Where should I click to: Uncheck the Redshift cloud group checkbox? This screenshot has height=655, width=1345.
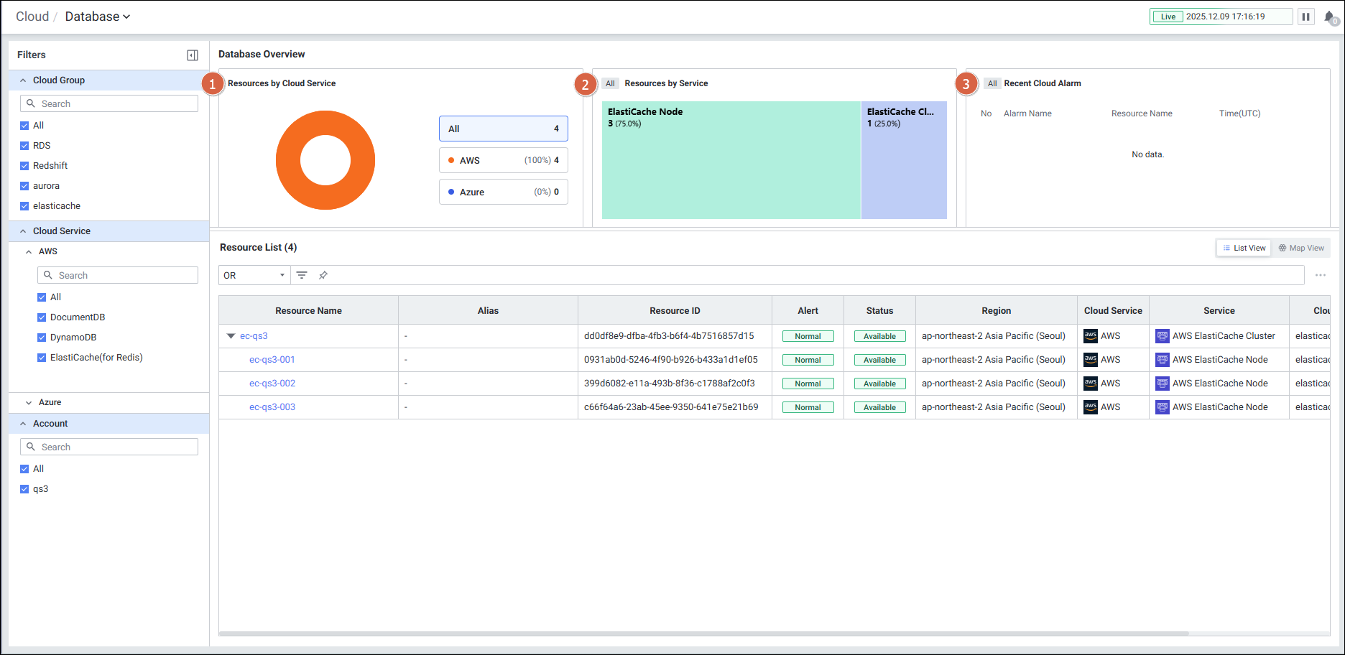[24, 166]
